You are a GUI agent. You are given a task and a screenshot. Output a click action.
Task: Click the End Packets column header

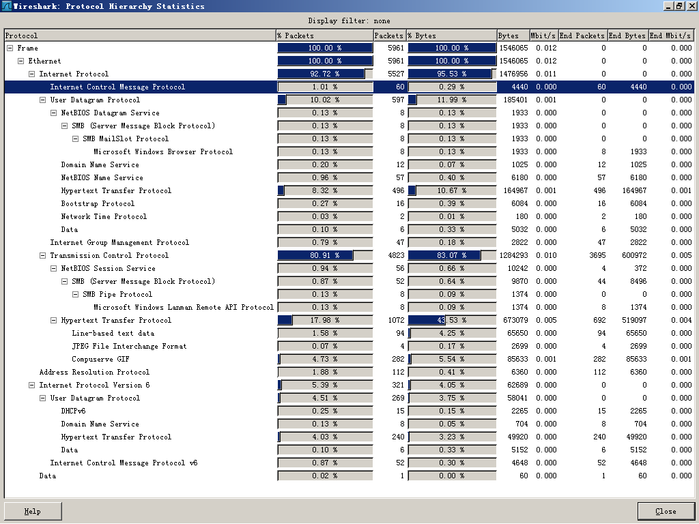[x=582, y=35]
